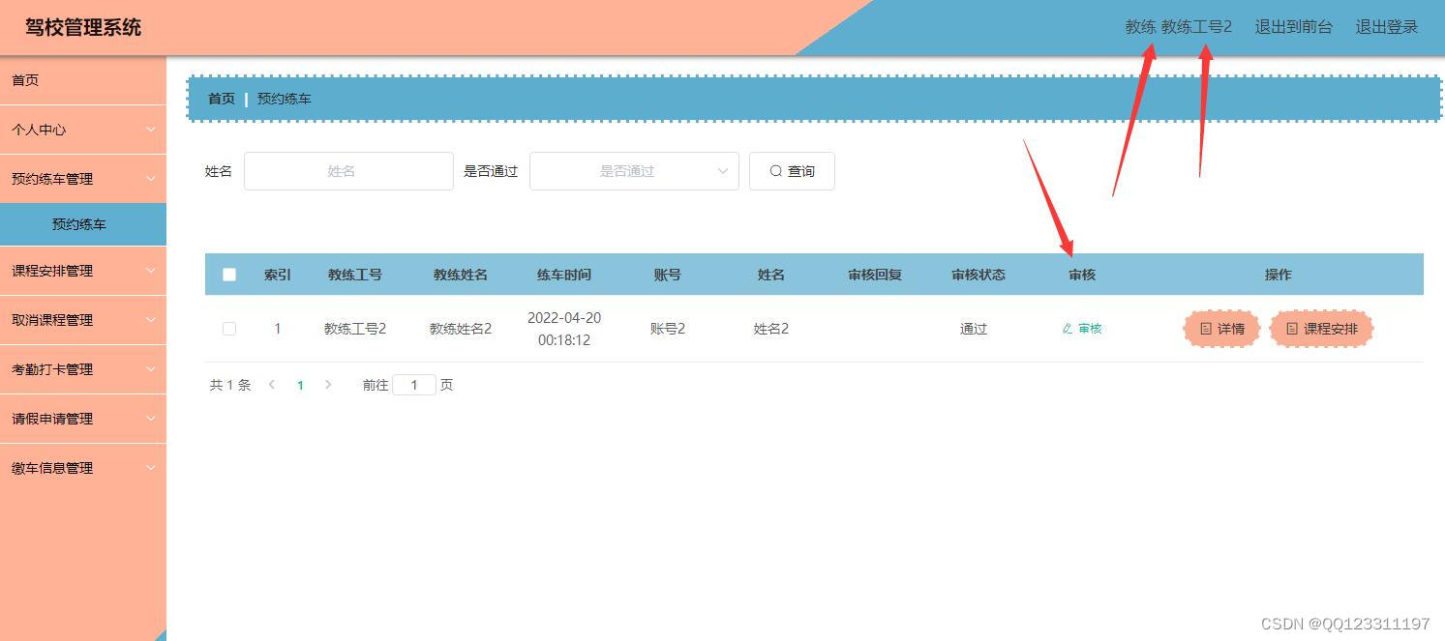Click the cell 账号2
1445x641 pixels.
coord(668,329)
